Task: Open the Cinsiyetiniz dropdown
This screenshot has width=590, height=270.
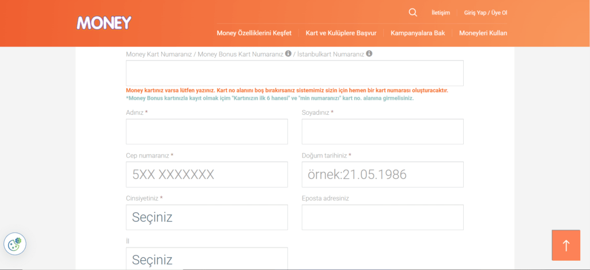Action: (207, 217)
